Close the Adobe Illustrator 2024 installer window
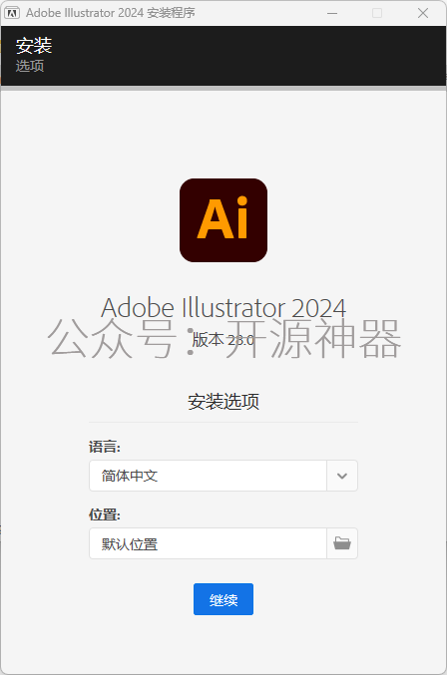The image size is (447, 675). tap(423, 13)
